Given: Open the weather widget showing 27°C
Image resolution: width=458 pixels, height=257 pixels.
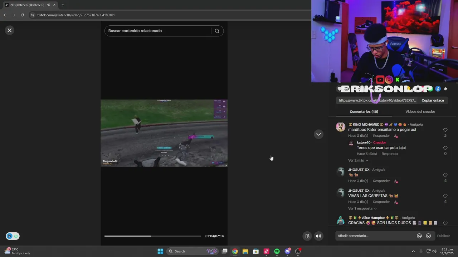Looking at the screenshot, I should 17,251.
